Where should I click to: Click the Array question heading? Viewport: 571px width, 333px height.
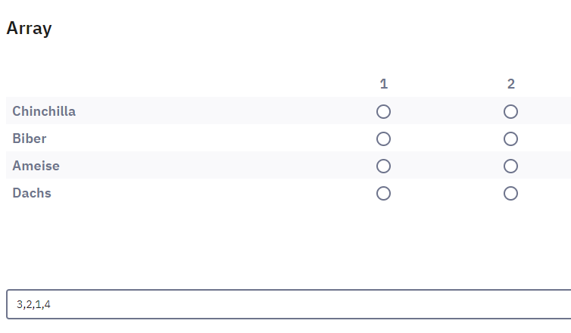coord(29,29)
